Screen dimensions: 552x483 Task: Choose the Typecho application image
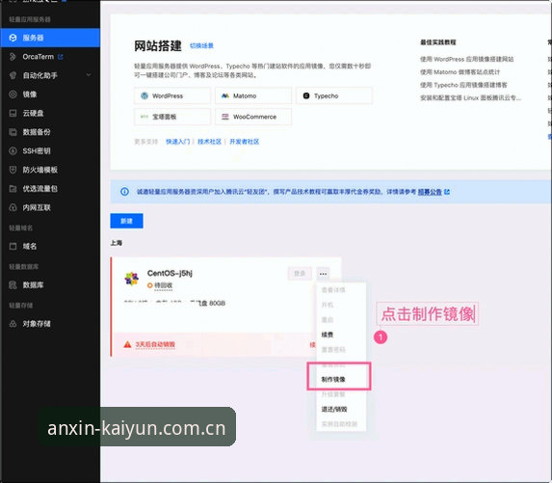[x=334, y=95]
